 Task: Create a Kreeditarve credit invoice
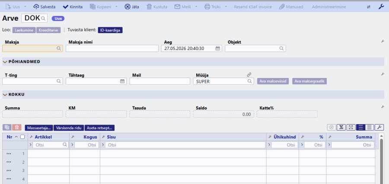(48, 30)
